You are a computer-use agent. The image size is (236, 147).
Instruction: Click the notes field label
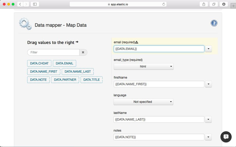pos(117,130)
